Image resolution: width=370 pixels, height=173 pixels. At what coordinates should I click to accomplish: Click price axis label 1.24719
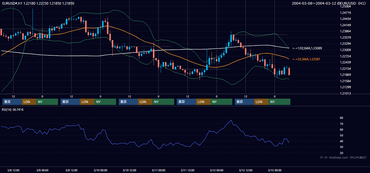click(346, 13)
